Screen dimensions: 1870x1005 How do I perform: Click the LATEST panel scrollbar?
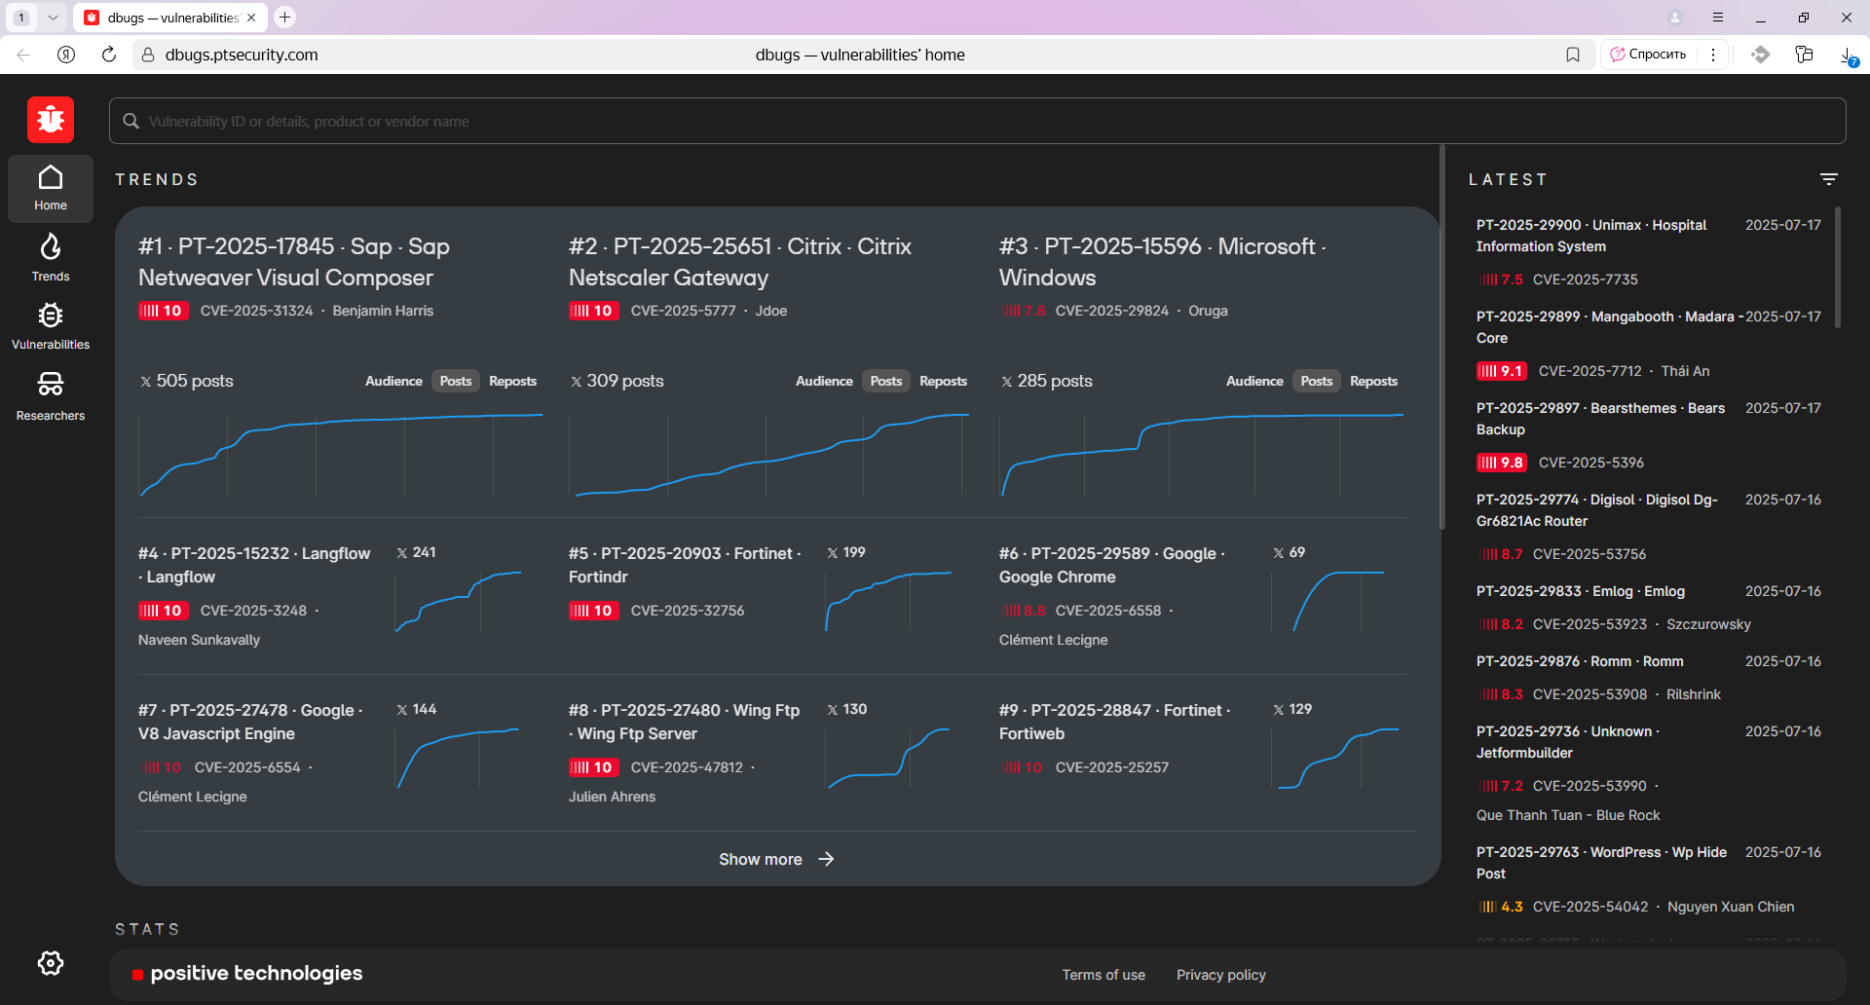(x=1838, y=267)
